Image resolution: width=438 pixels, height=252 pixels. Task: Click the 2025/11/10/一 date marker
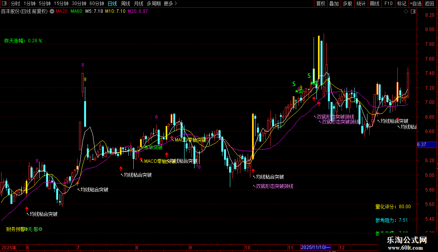tap(316, 247)
